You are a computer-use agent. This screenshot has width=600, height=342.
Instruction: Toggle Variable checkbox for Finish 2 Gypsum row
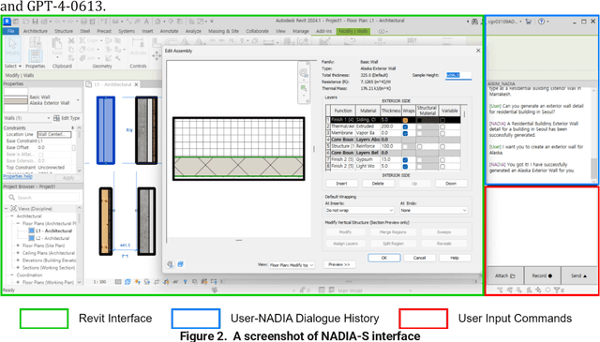click(442, 160)
